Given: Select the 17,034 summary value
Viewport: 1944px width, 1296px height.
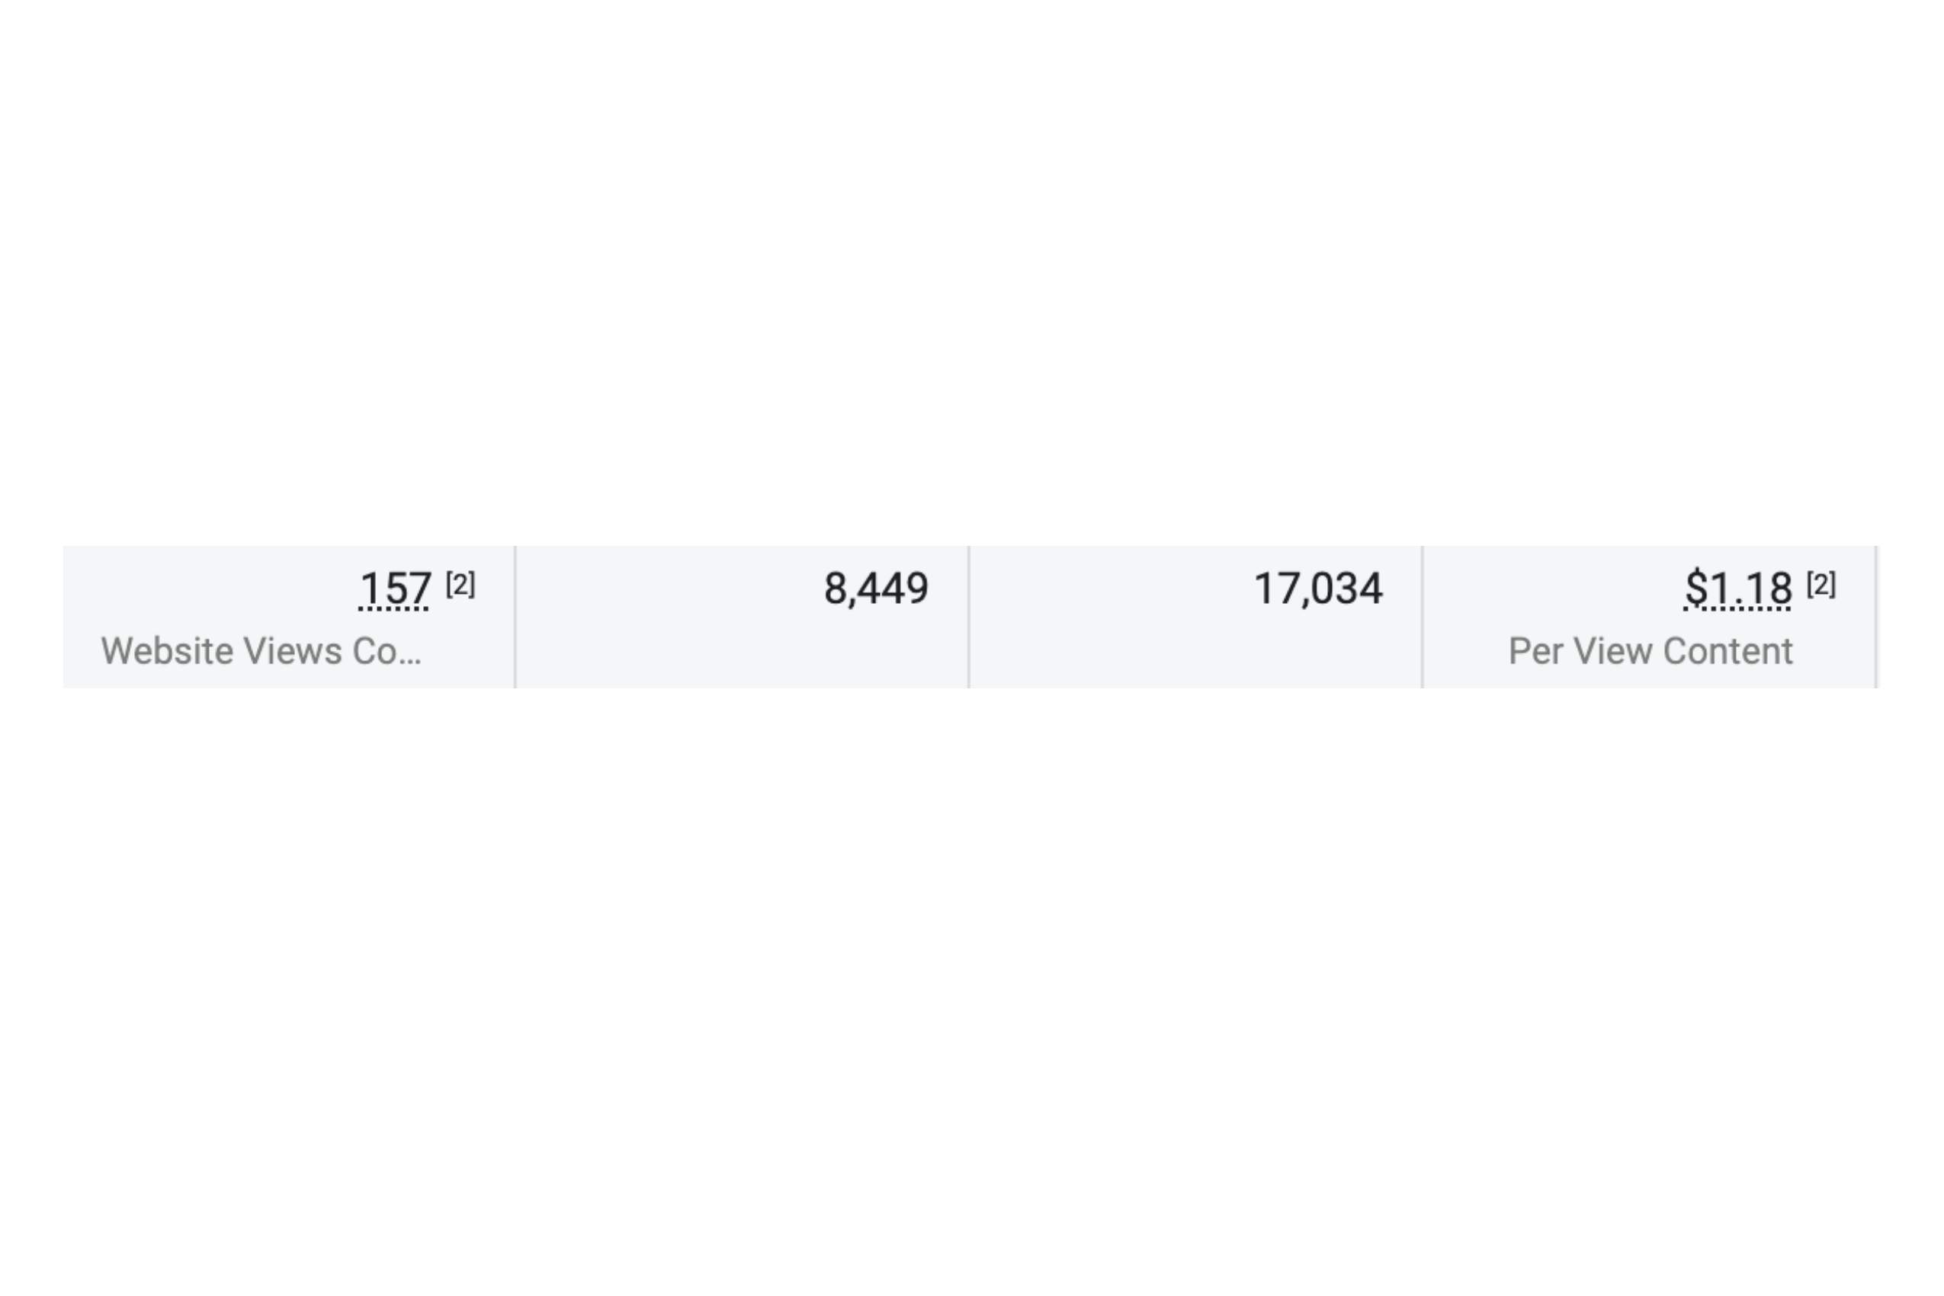Looking at the screenshot, I should point(1318,589).
